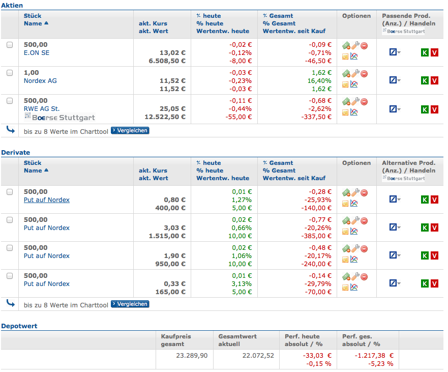
Task: Expand the alternative products dropdown for the second Put auf Nordex
Action: 394,227
